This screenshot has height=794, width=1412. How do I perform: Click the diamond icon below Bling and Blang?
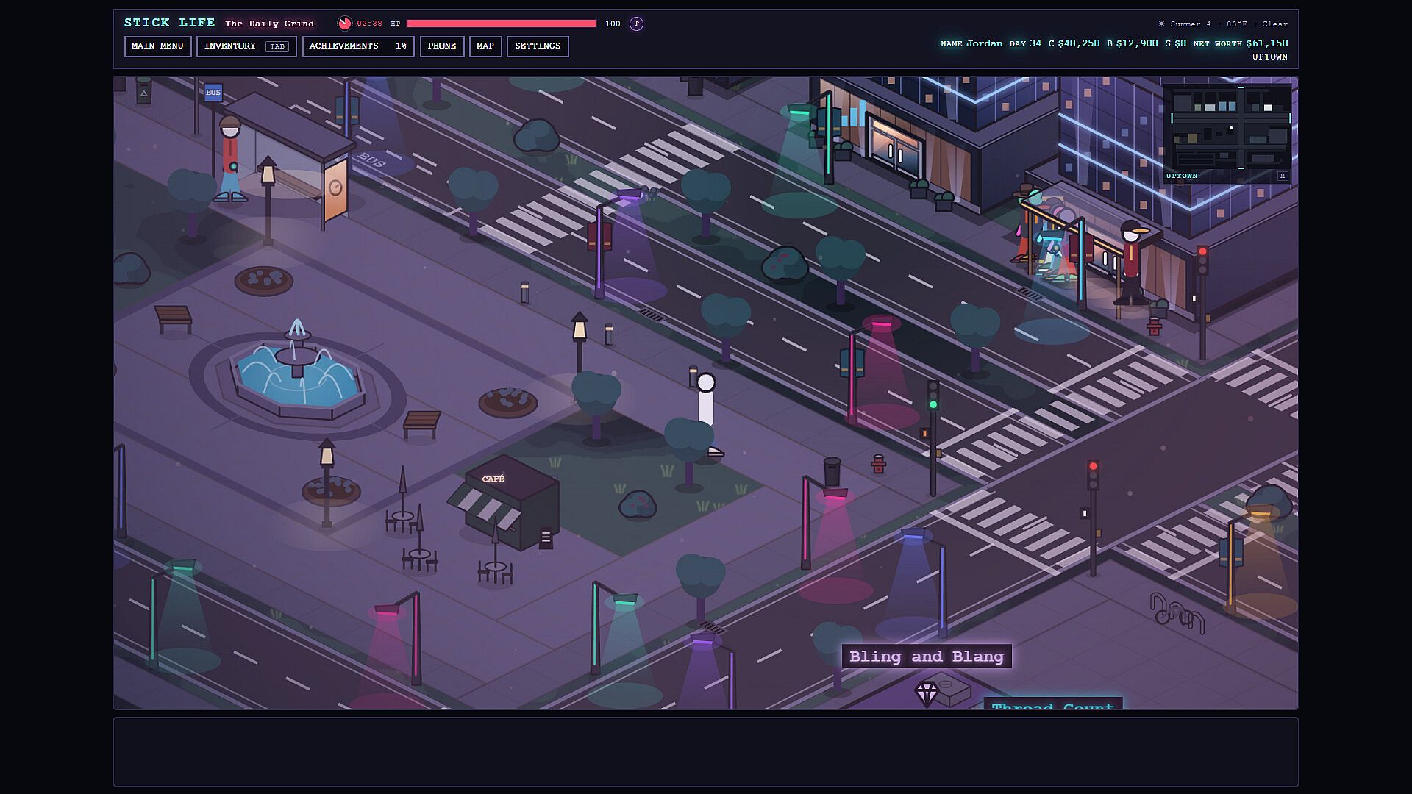point(927,693)
